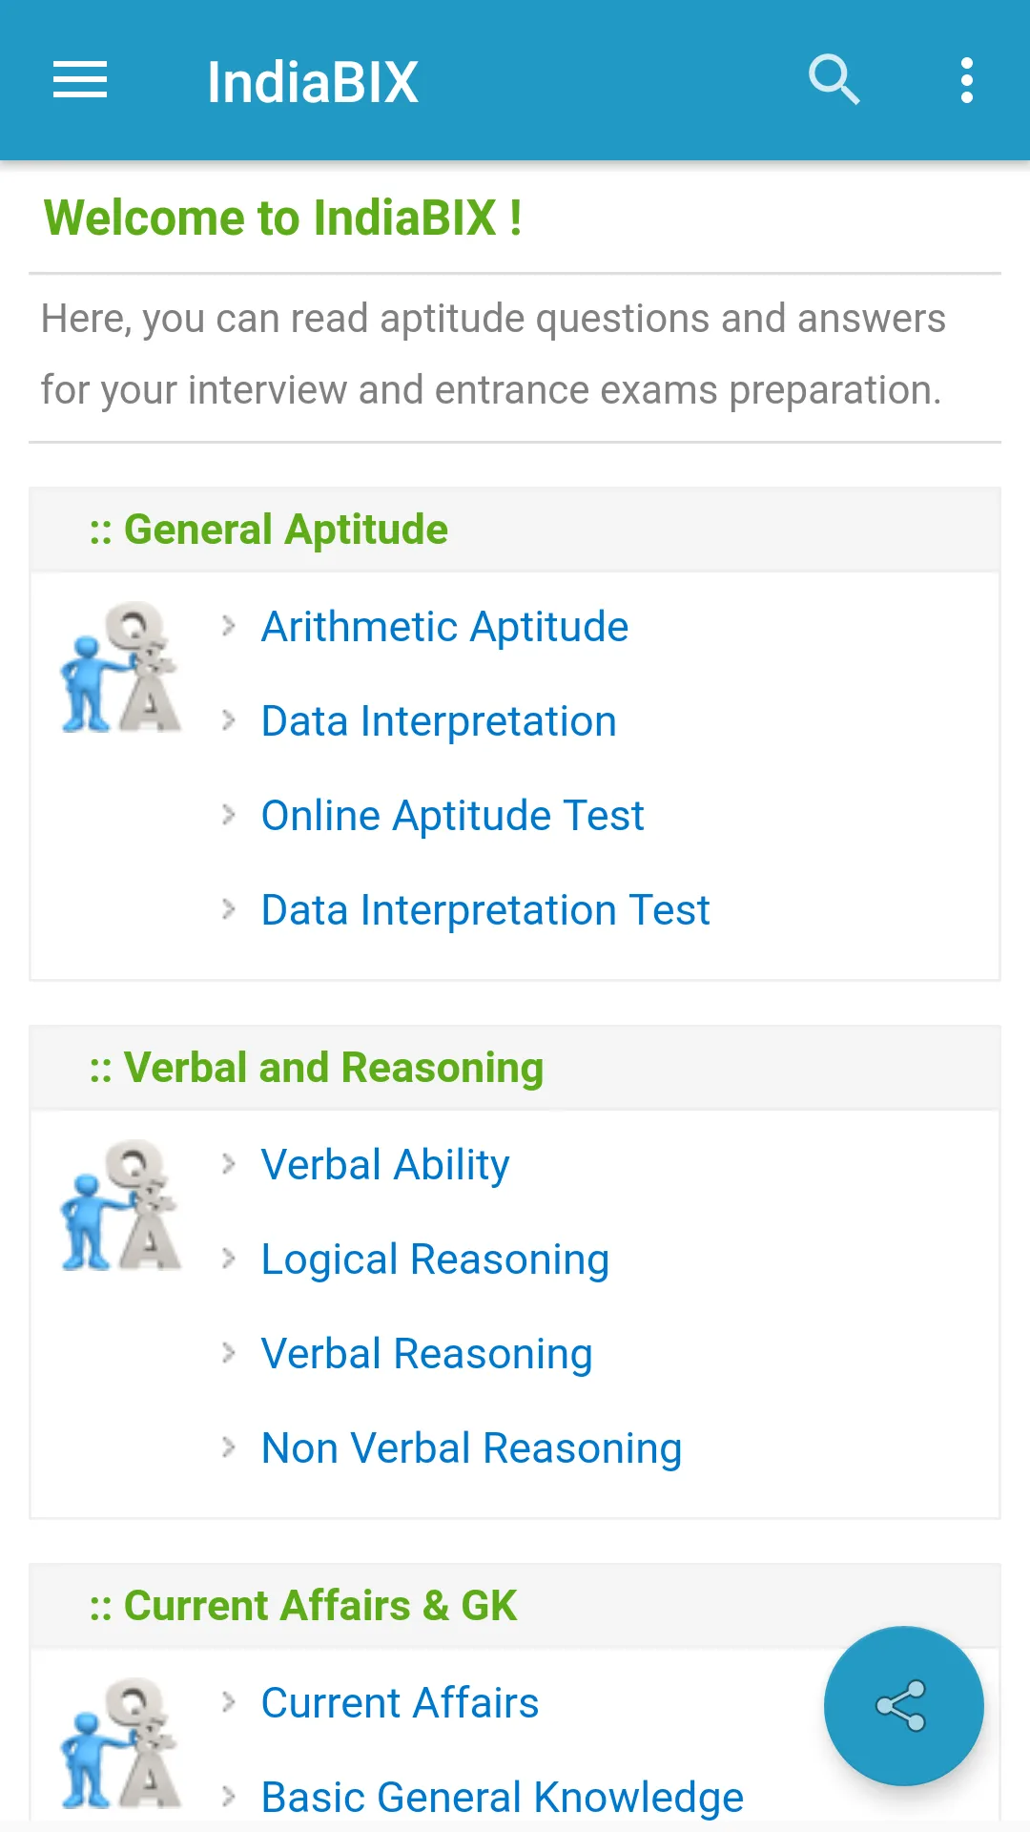Select the Verbal Ability topic
Viewport: 1030px width, 1832px height.
[385, 1165]
